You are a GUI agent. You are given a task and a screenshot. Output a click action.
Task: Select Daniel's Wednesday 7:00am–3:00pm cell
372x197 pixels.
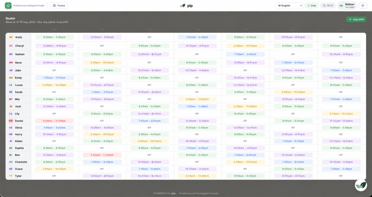click(x=150, y=121)
